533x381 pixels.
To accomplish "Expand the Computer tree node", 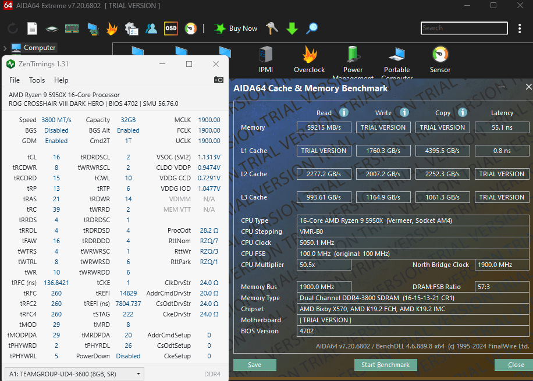I will click(x=5, y=48).
